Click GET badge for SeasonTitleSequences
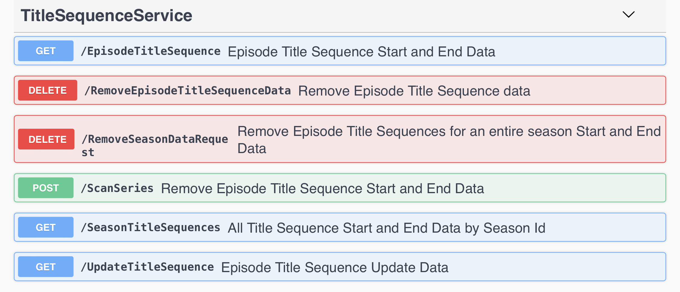 pyautogui.click(x=46, y=228)
